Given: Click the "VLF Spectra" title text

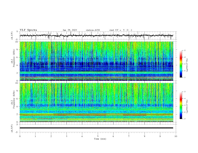Looking at the screenshot, I should tap(28, 30).
